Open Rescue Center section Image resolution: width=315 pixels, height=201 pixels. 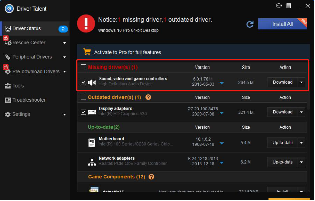pos(35,43)
